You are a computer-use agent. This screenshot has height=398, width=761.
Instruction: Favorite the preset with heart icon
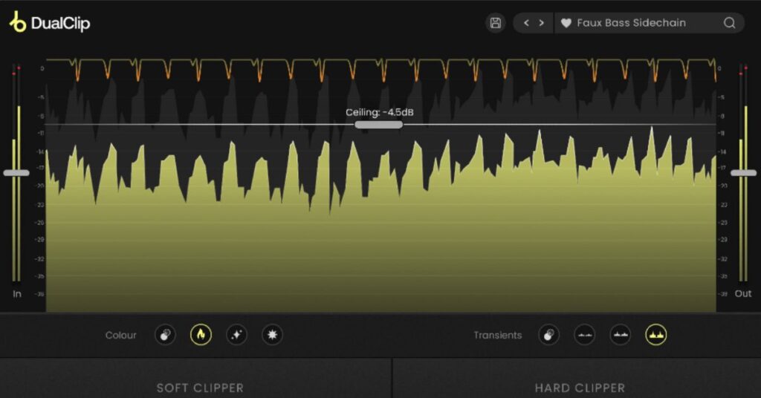point(566,23)
